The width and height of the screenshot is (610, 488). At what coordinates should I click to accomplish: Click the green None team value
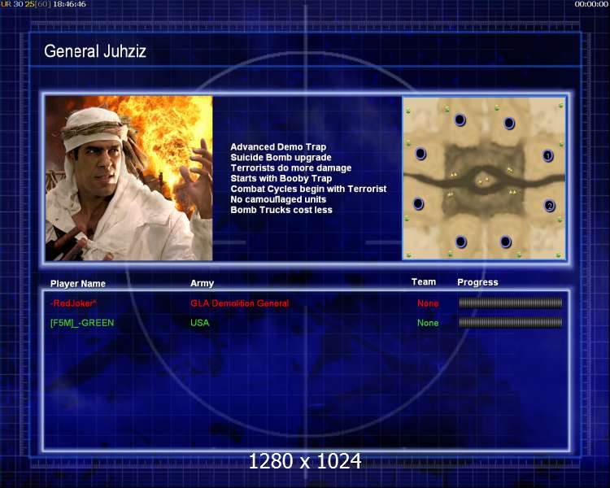[x=428, y=323]
